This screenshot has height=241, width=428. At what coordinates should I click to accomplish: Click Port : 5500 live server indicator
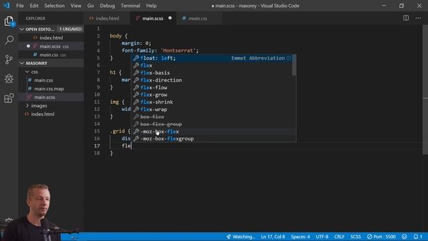[381, 236]
